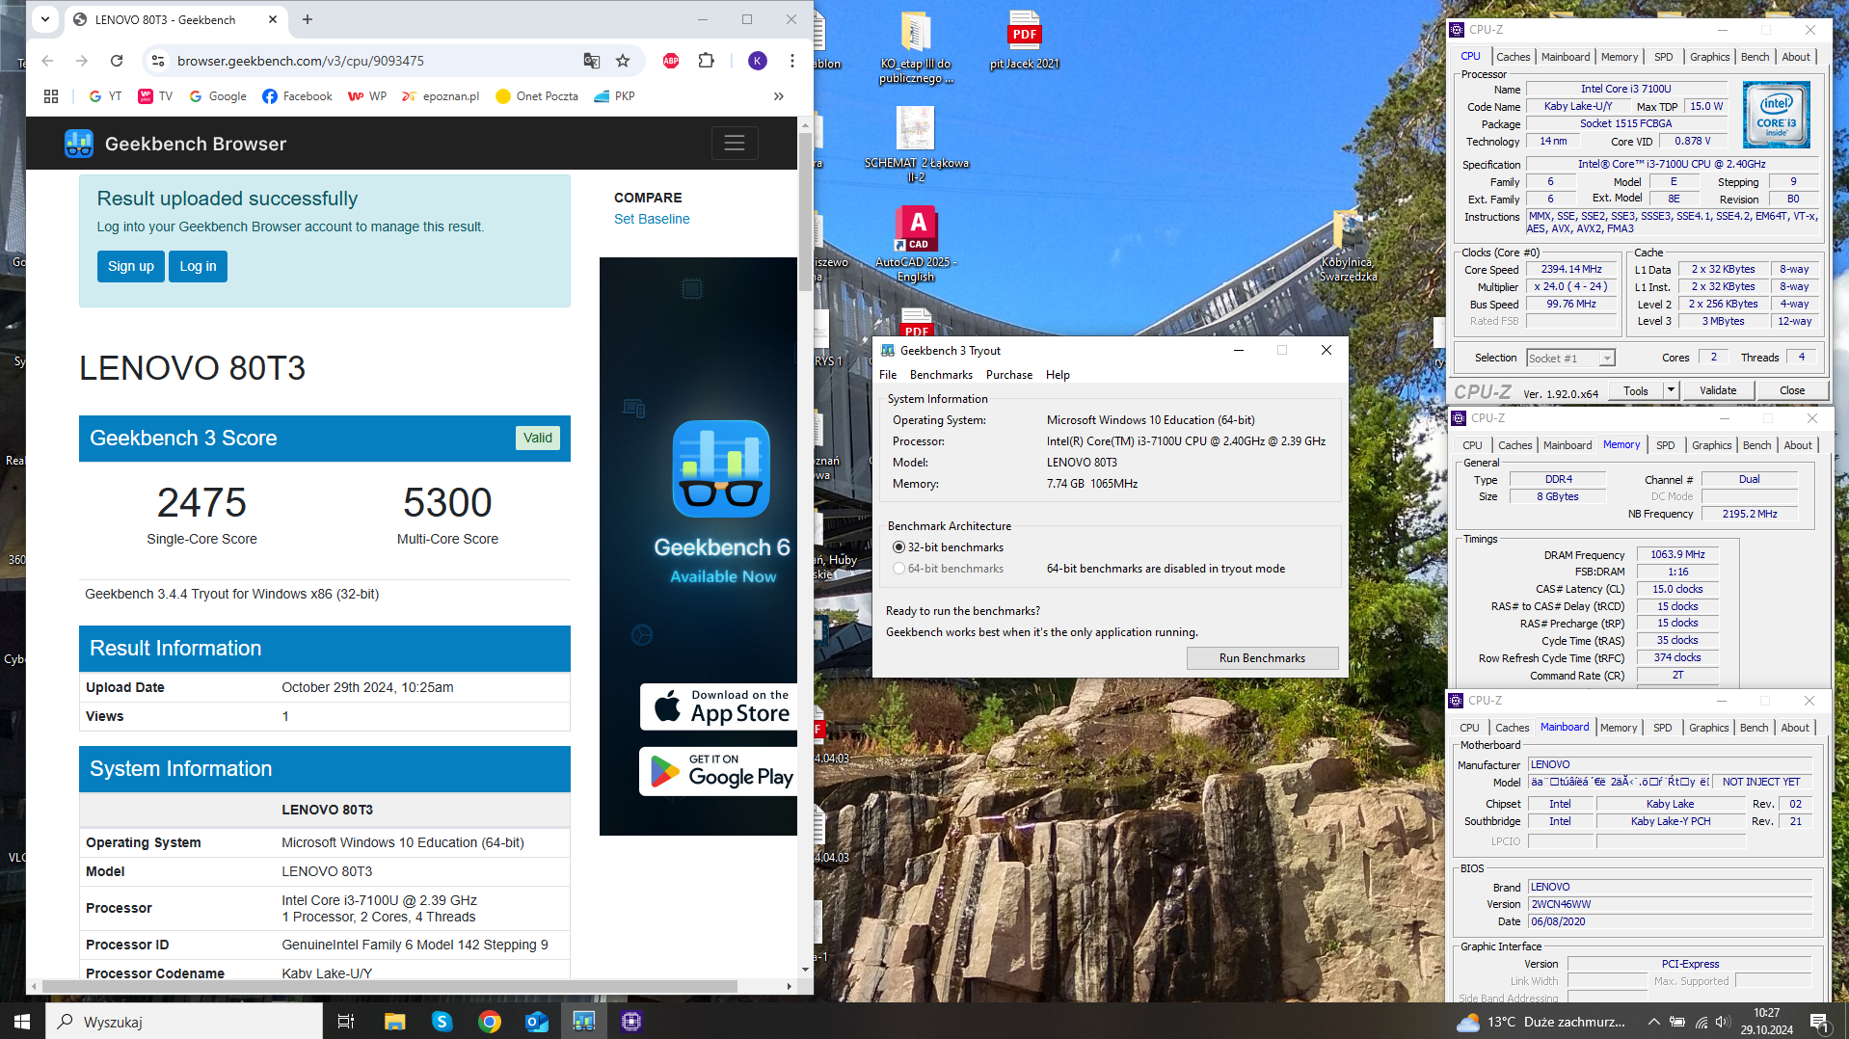Screen dimensions: 1849x1039
Task: Click the Set Baseline link
Action: point(652,219)
